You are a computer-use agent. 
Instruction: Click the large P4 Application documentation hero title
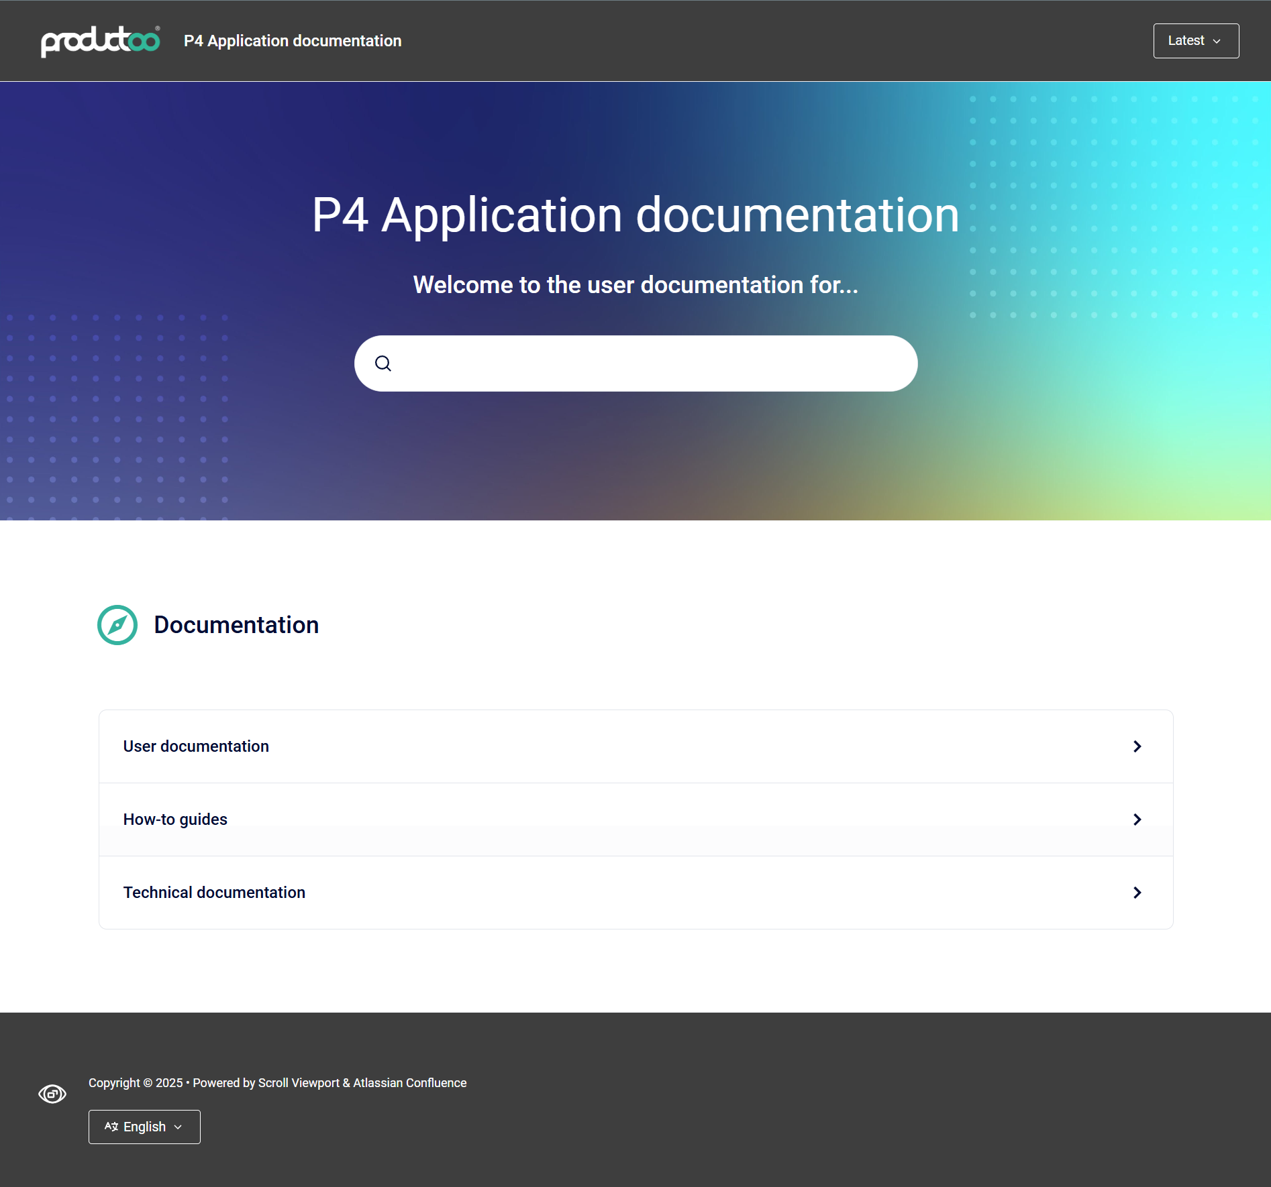pos(635,215)
